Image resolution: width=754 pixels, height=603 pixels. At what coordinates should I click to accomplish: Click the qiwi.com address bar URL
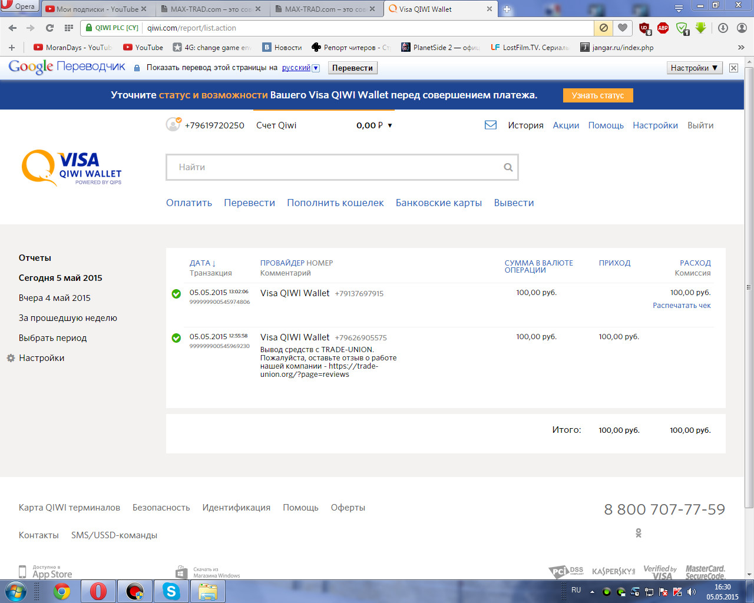click(x=191, y=28)
